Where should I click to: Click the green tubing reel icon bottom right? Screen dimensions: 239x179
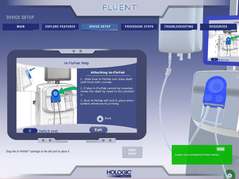pos(230,174)
